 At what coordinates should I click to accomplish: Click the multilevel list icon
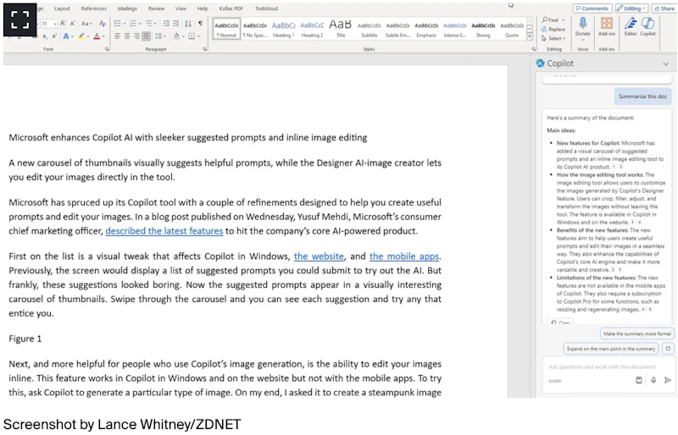coord(148,24)
